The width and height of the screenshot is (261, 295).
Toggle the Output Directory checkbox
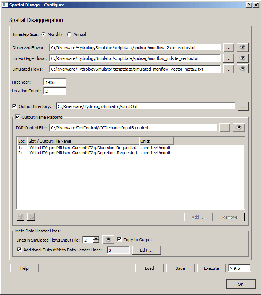click(x=14, y=106)
